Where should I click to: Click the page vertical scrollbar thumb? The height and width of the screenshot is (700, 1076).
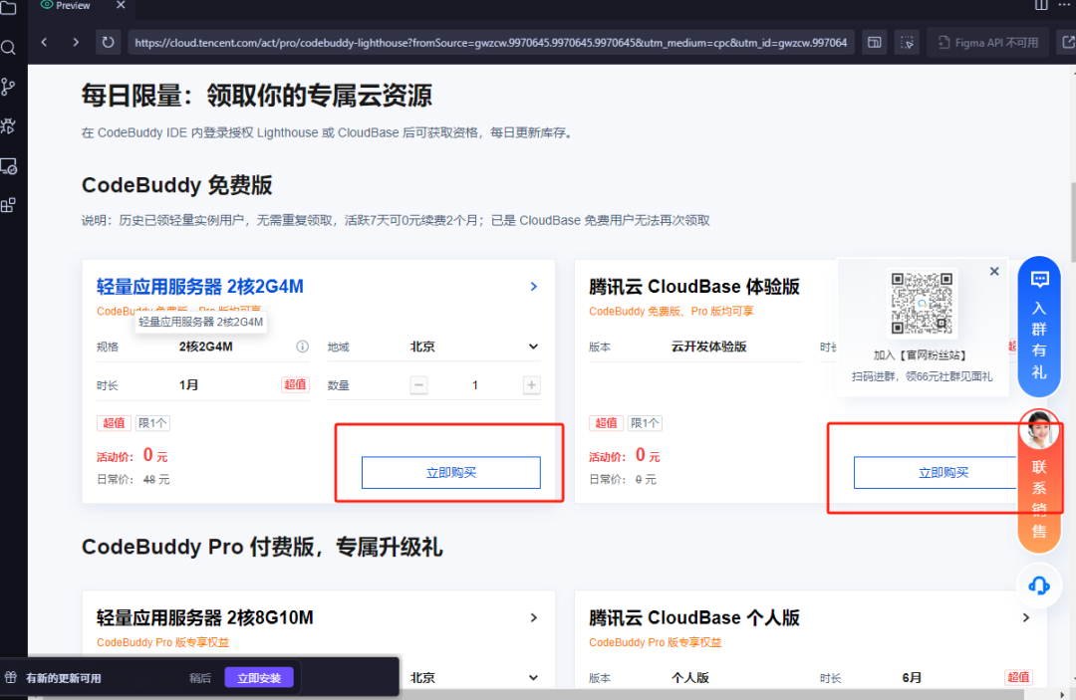click(1072, 222)
